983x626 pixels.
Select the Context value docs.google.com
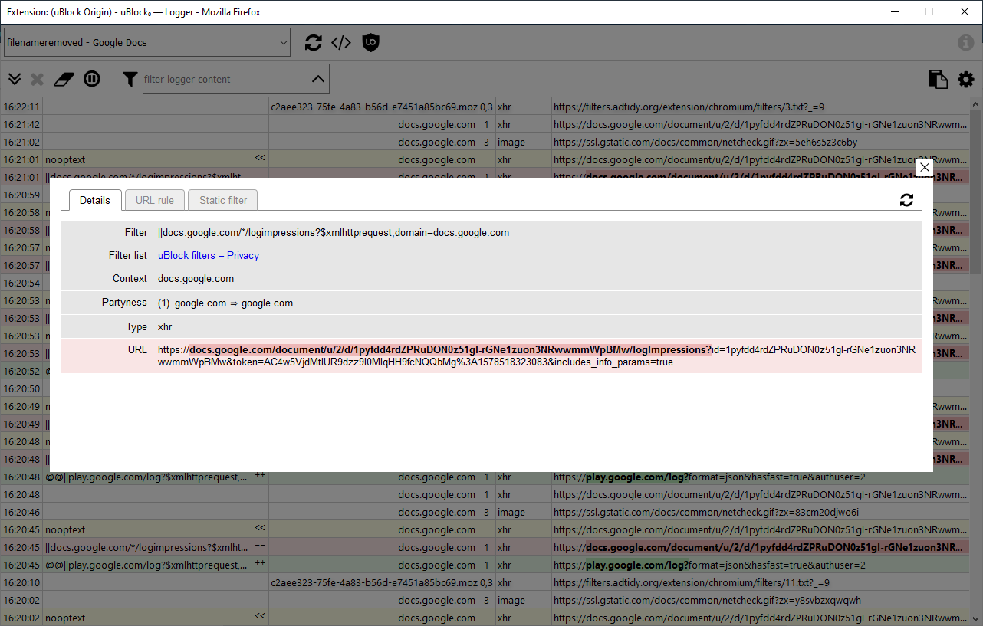pos(196,279)
